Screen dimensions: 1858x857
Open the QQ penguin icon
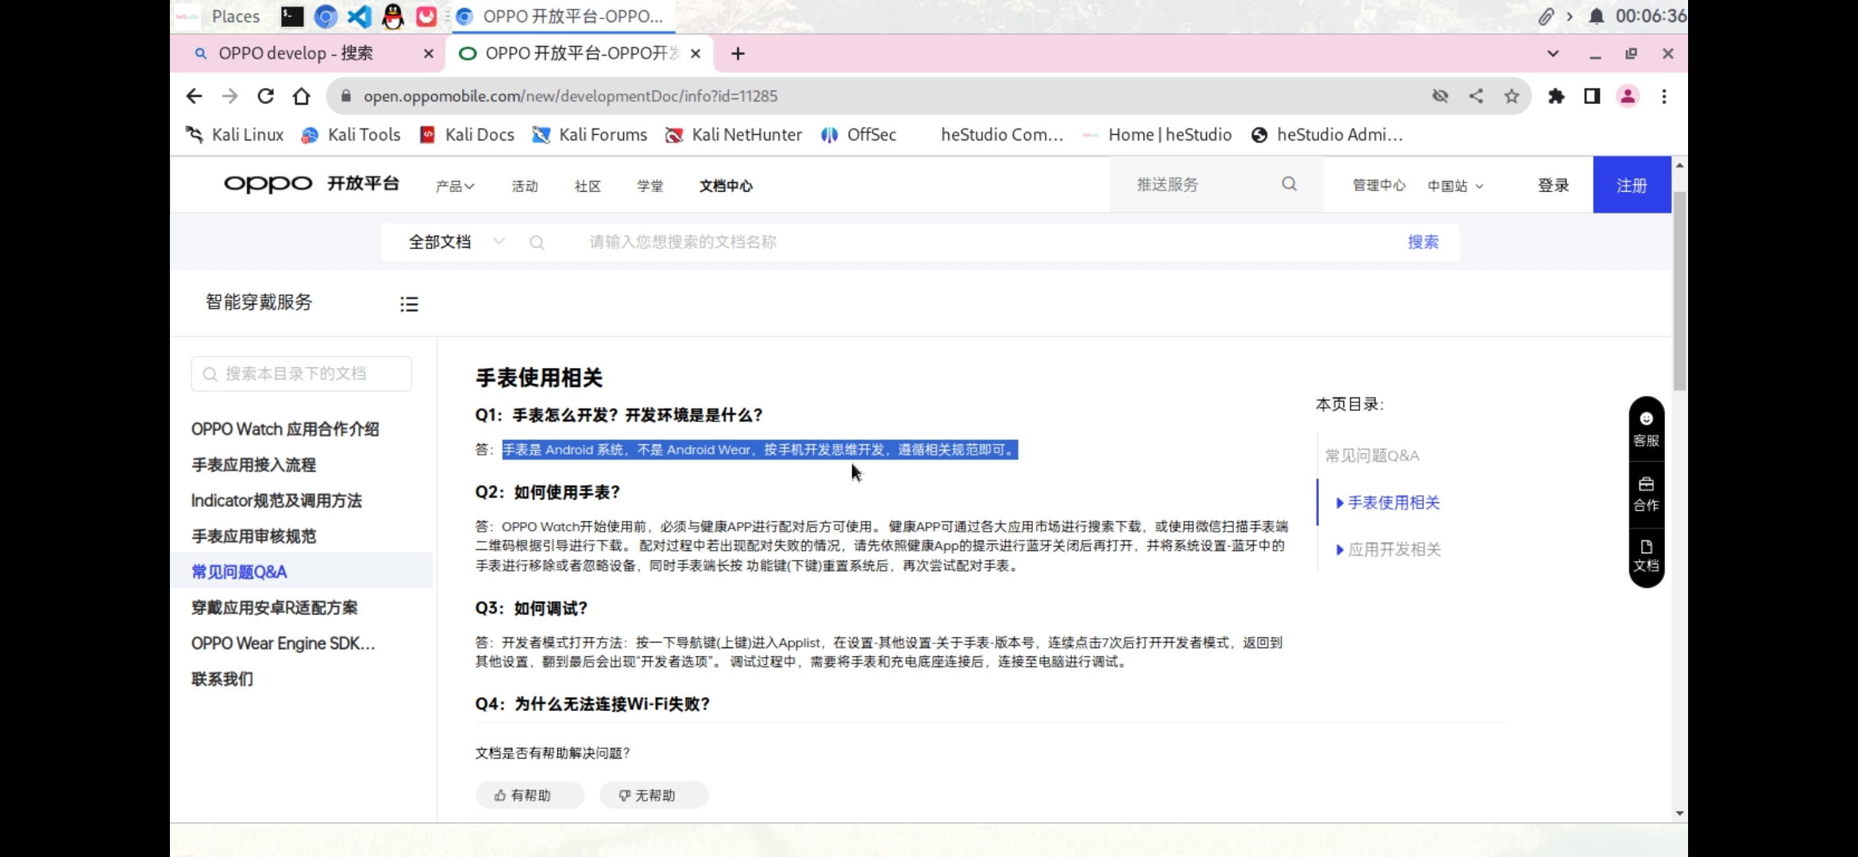(392, 16)
